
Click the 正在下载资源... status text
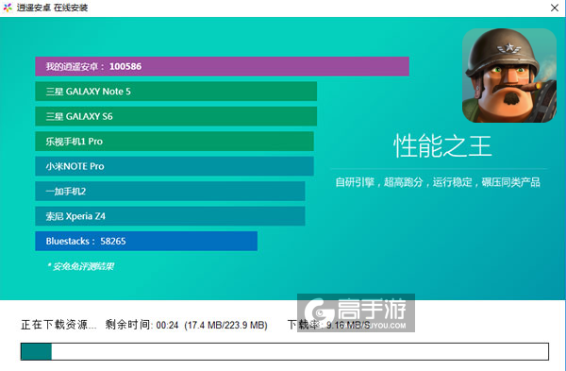(x=58, y=325)
